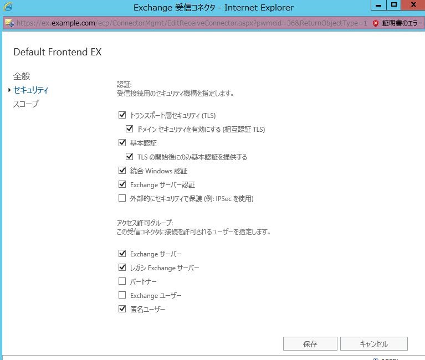
Task: Maximize the Internet Explorer window
Action: pyautogui.click(x=393, y=5)
